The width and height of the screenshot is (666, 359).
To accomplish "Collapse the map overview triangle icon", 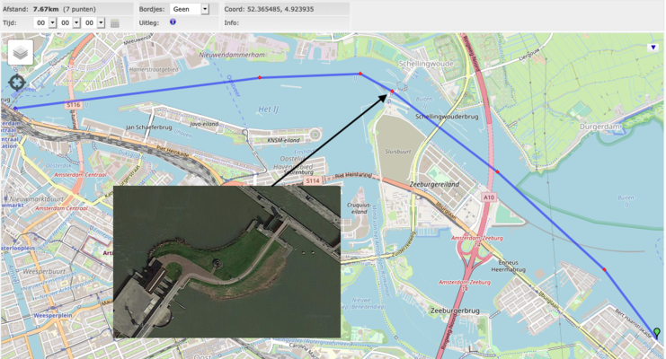I will click(653, 48).
